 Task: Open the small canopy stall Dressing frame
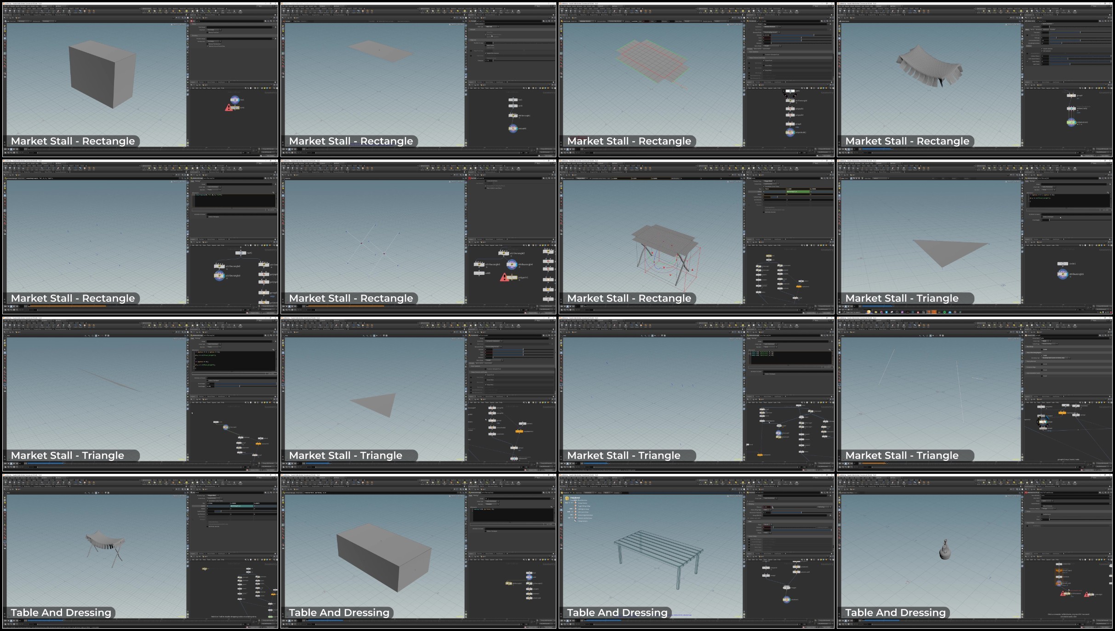[x=140, y=551]
